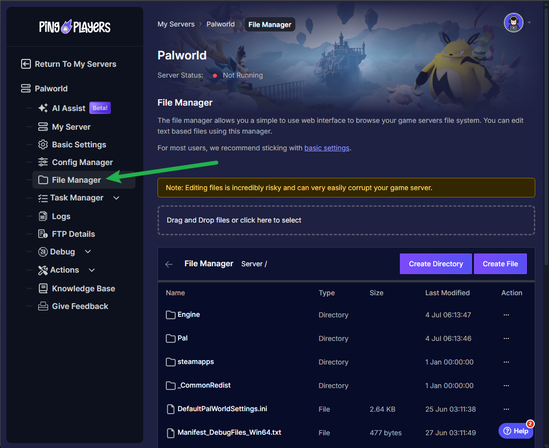This screenshot has width=549, height=448.
Task: Click the File Manager breadcrumb chip
Action: 270,25
